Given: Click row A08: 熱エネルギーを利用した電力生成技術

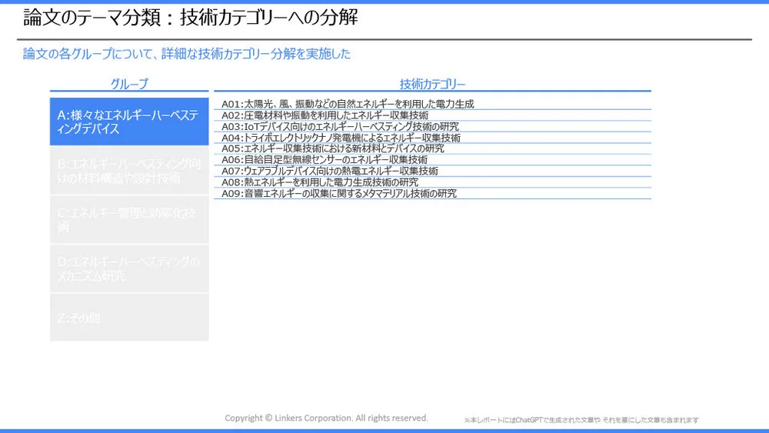Looking at the screenshot, I should pyautogui.click(x=432, y=182).
